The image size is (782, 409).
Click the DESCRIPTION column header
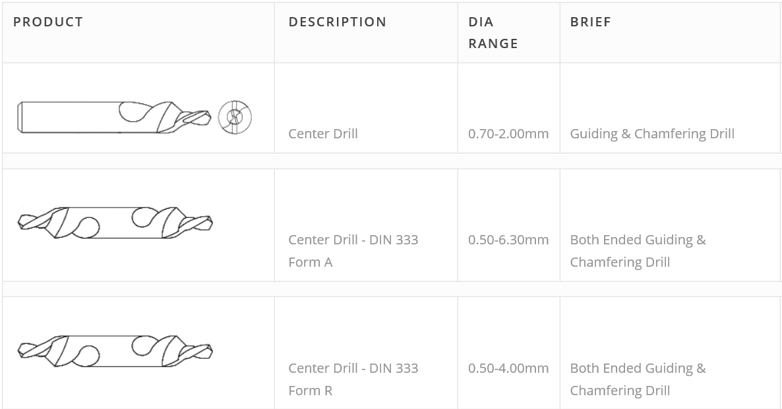pyautogui.click(x=337, y=22)
